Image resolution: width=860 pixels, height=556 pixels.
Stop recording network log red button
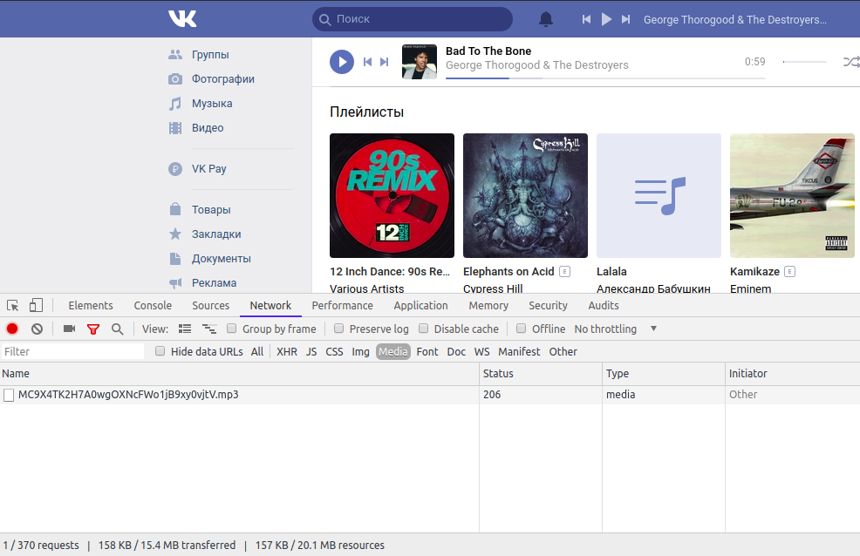point(12,329)
